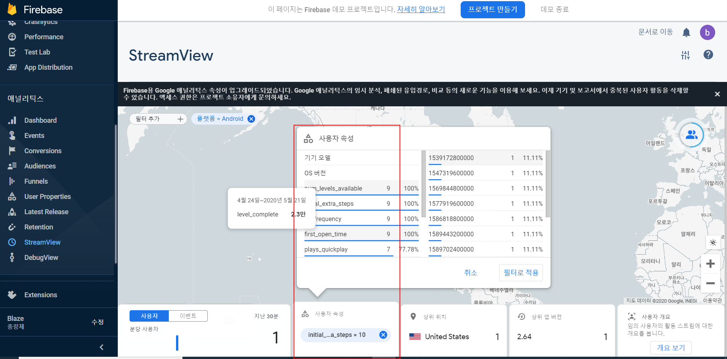Viewport: 727px width, 359px height.
Task: Select value 1589702400000
Action: coord(486,249)
